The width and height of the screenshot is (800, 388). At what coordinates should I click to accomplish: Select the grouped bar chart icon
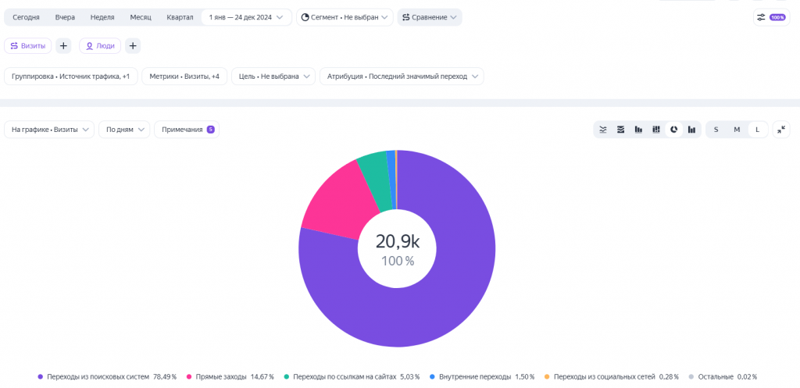[x=692, y=130]
